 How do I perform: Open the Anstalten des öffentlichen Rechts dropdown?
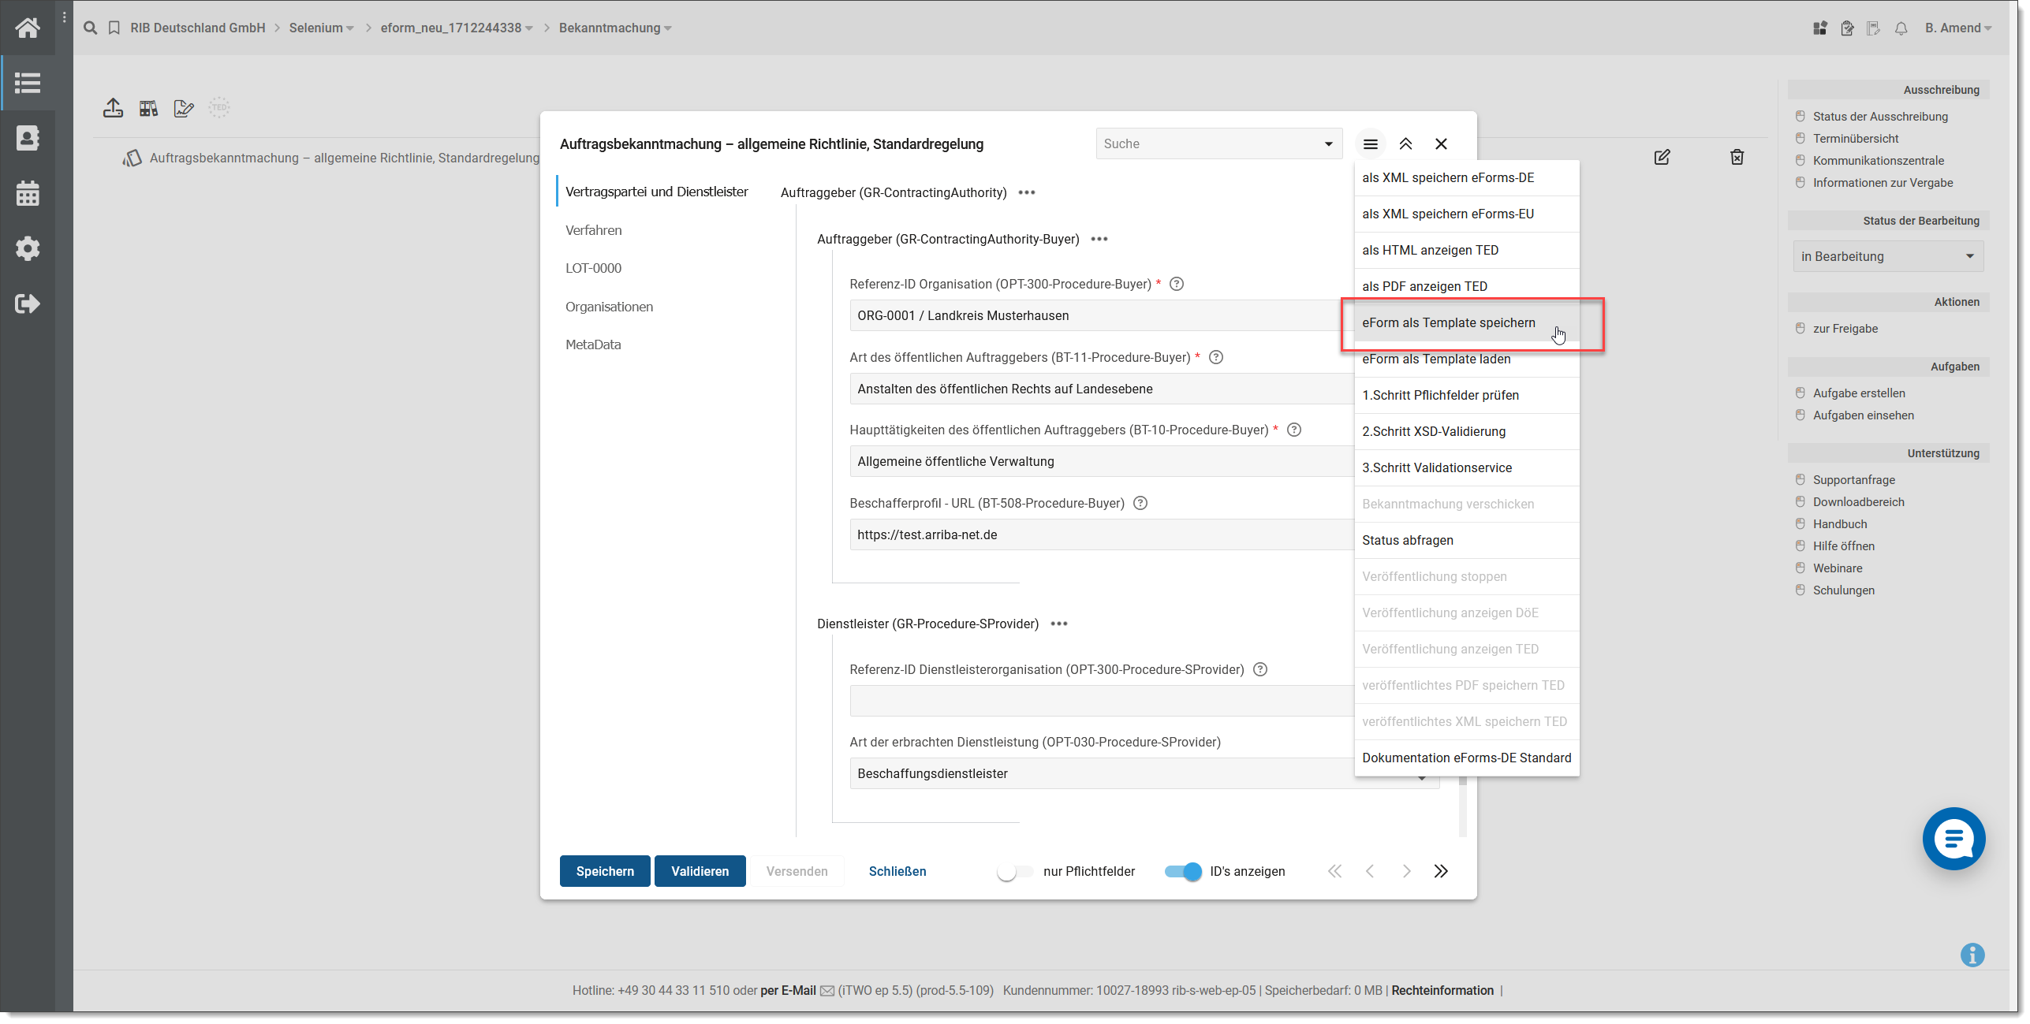1102,389
